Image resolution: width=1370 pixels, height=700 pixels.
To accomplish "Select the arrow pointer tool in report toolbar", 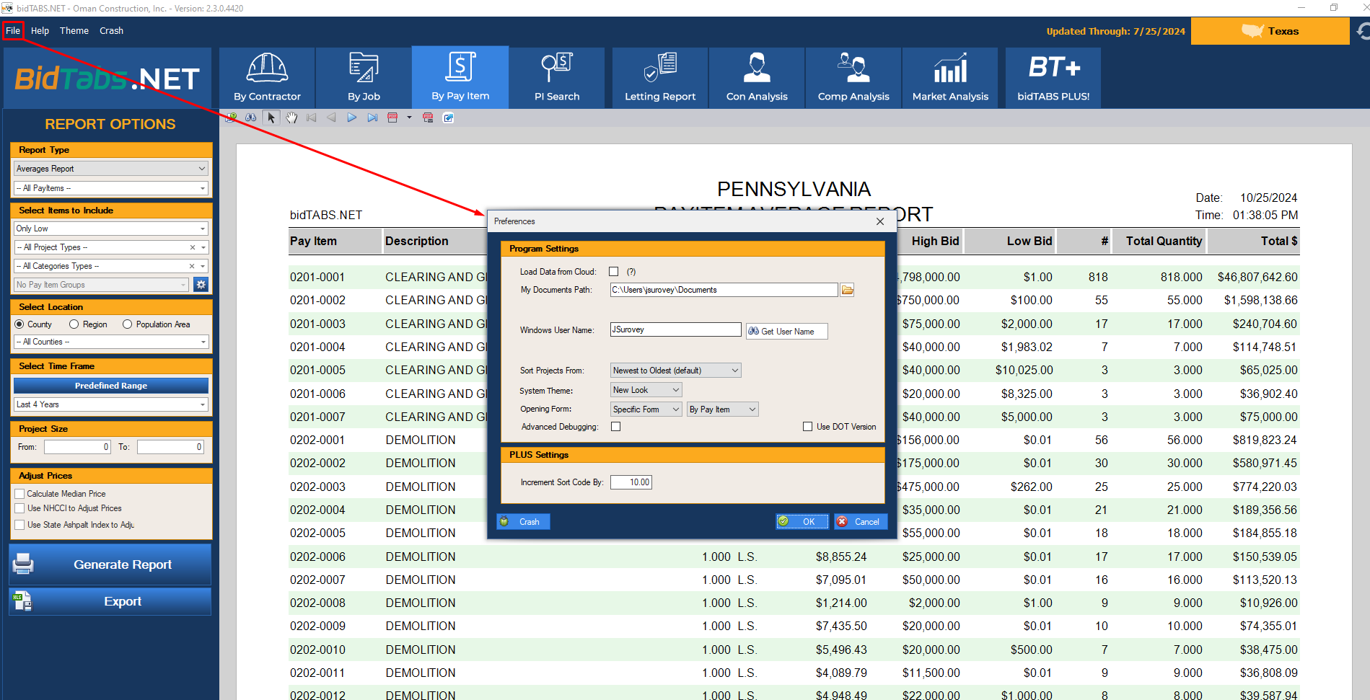I will click(271, 118).
